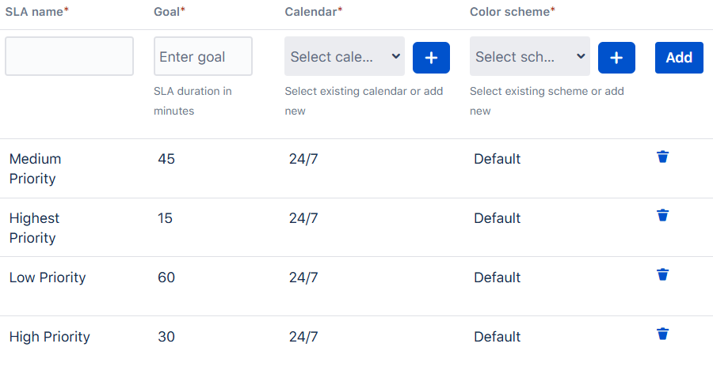Open the Select scheme dropdown
The image size is (713, 370).
pos(530,56)
